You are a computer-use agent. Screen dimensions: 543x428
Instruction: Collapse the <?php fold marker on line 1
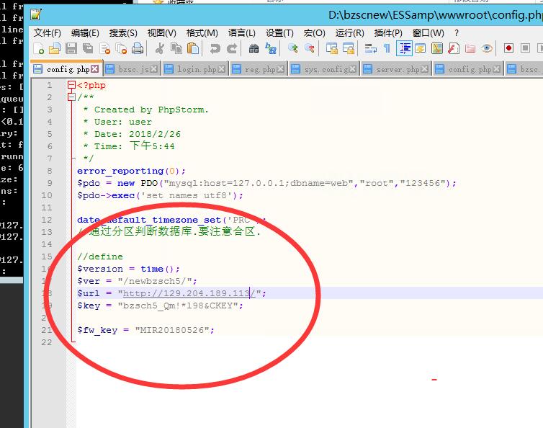pyautogui.click(x=72, y=85)
